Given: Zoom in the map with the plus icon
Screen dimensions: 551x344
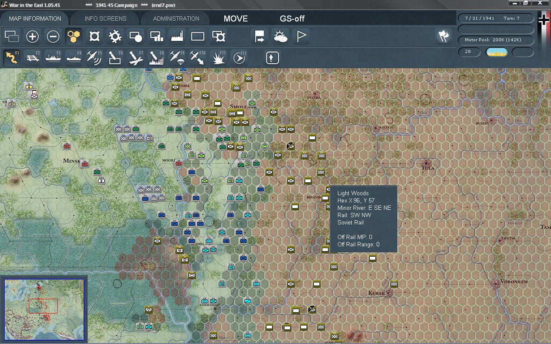Looking at the screenshot, I should [x=32, y=37].
